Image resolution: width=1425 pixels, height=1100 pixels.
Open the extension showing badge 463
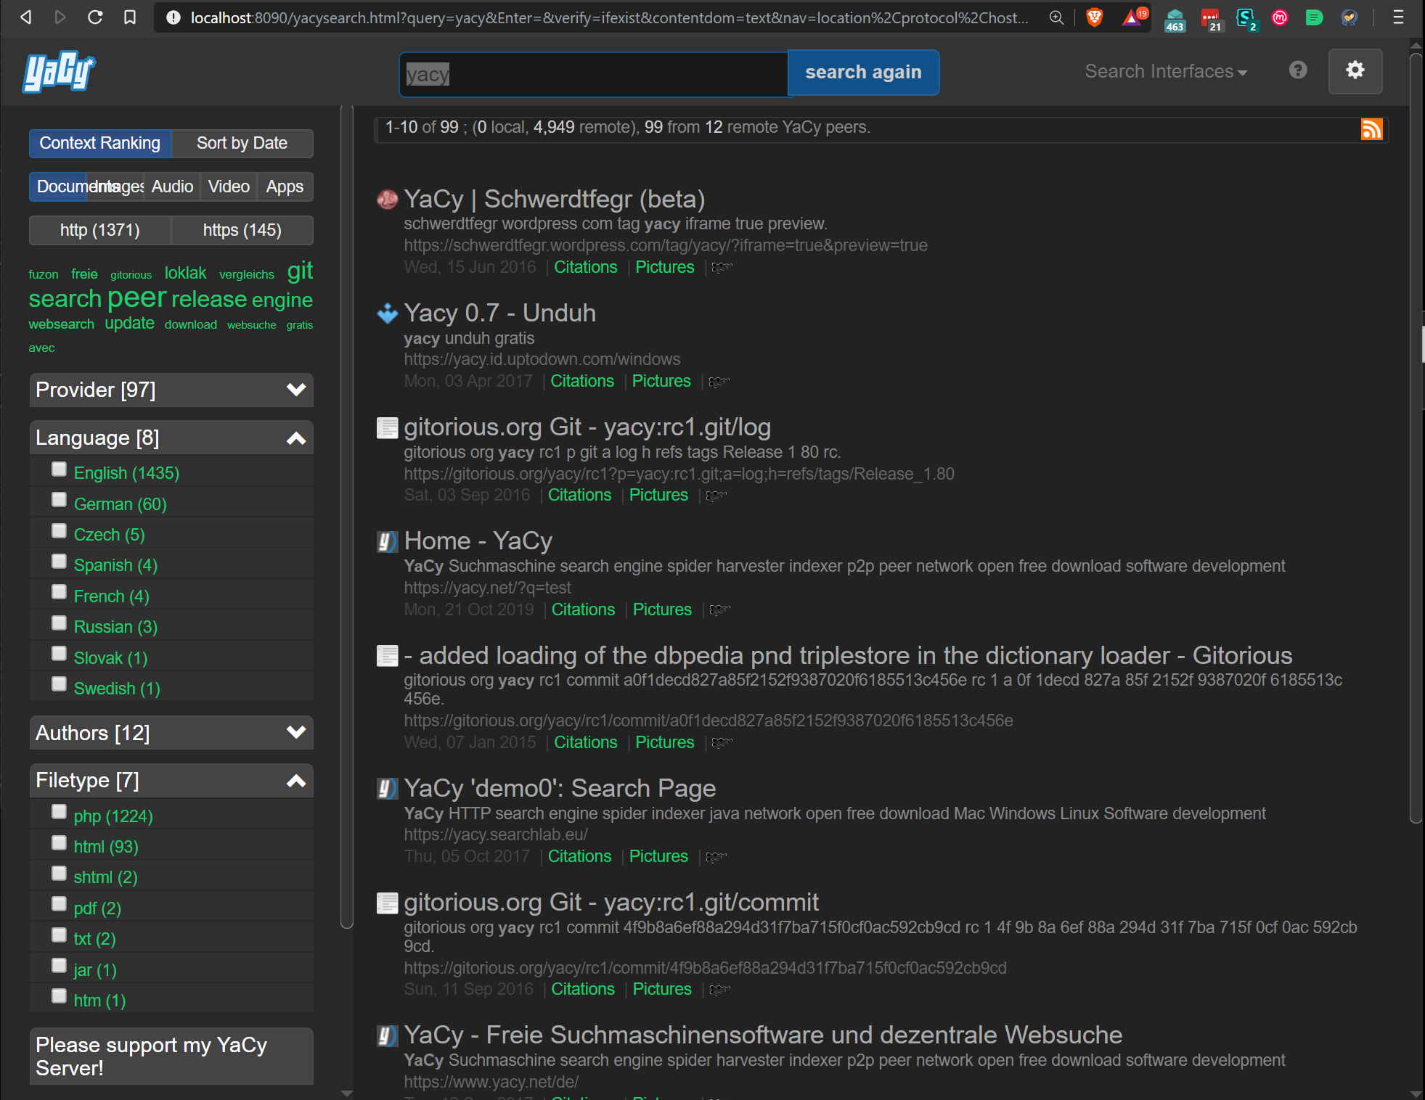1174,19
